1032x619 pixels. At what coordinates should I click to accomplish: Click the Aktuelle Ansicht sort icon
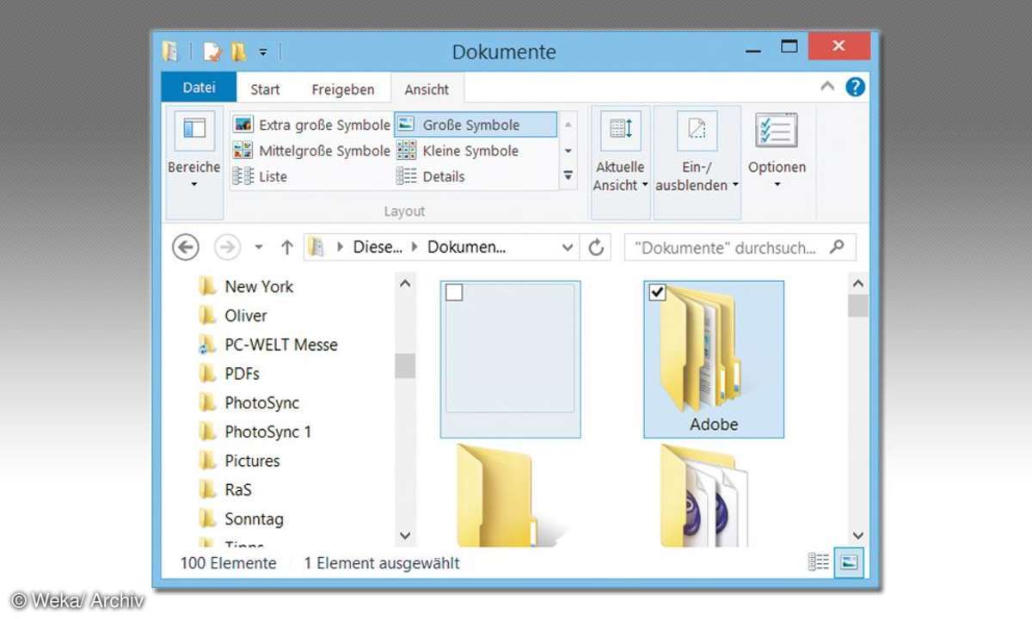click(x=620, y=130)
